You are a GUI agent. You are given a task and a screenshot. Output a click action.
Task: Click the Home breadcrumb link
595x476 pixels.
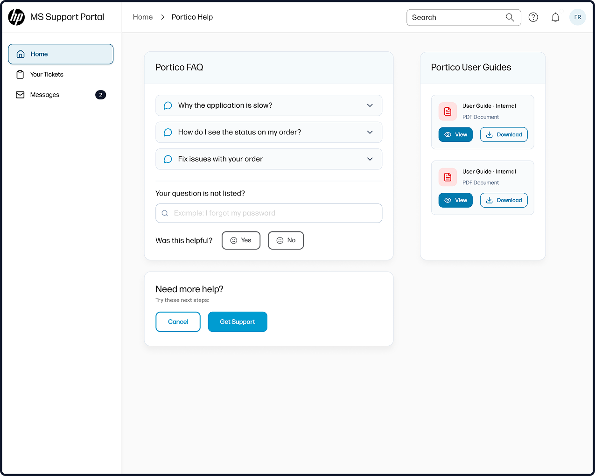143,17
